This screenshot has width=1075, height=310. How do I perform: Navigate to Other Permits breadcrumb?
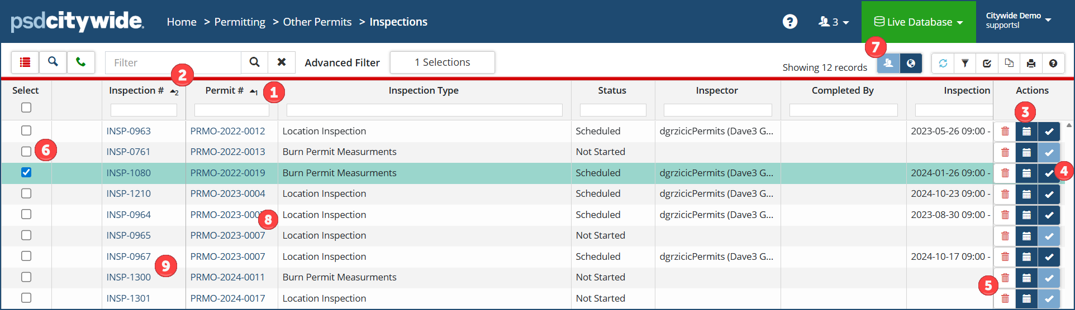tap(317, 22)
